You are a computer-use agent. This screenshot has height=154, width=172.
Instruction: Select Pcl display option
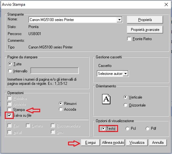(127, 128)
